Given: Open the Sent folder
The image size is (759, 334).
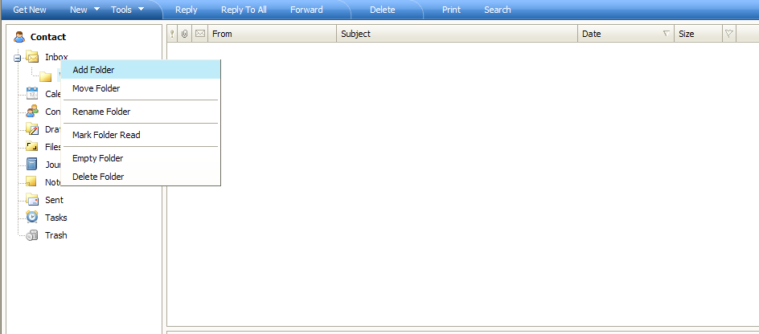Looking at the screenshot, I should point(54,200).
